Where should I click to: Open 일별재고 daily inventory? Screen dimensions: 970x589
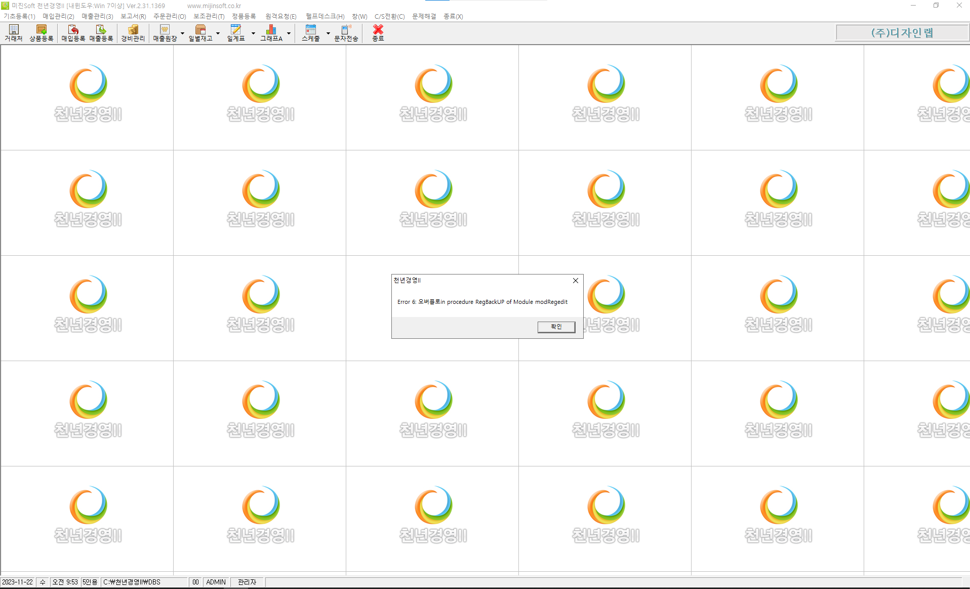pyautogui.click(x=200, y=33)
